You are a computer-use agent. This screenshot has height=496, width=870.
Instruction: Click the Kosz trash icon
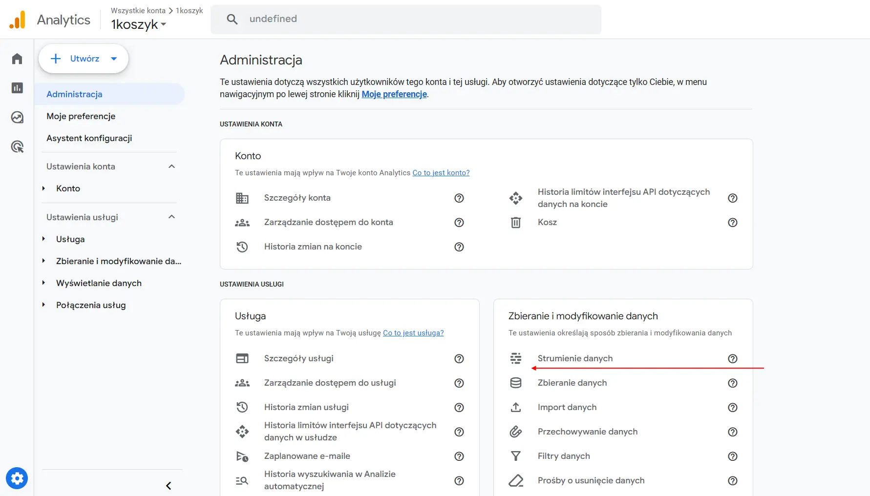click(515, 223)
